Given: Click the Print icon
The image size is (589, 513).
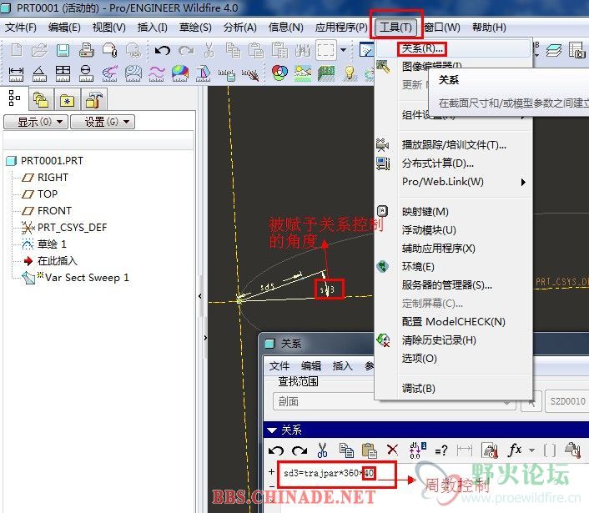Looking at the screenshot, I should 87,50.
